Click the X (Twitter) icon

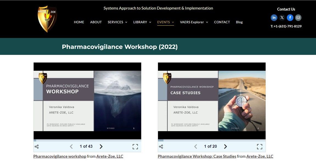(x=282, y=17)
